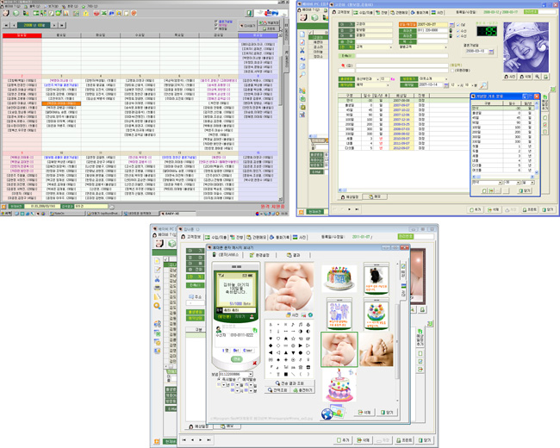
Task: Go to previous month in calendar window
Action: tap(14, 25)
